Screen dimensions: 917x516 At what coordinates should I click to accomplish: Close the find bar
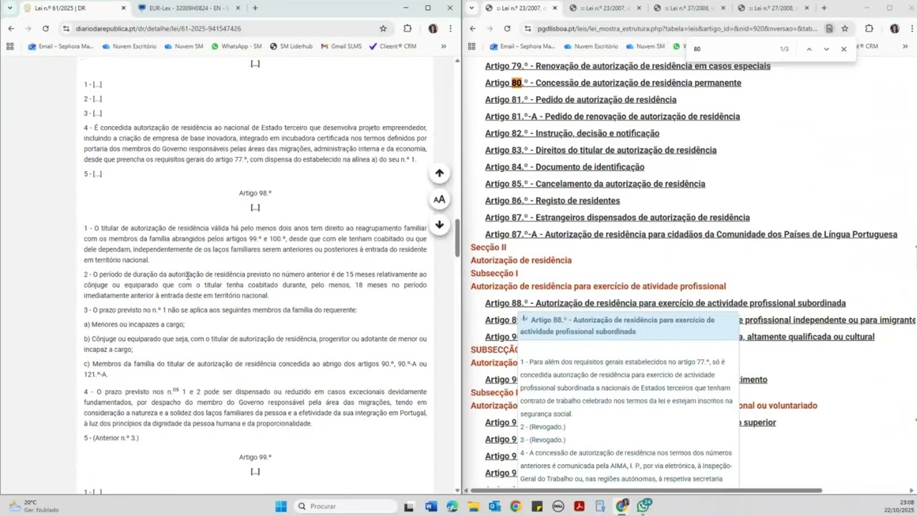[844, 49]
